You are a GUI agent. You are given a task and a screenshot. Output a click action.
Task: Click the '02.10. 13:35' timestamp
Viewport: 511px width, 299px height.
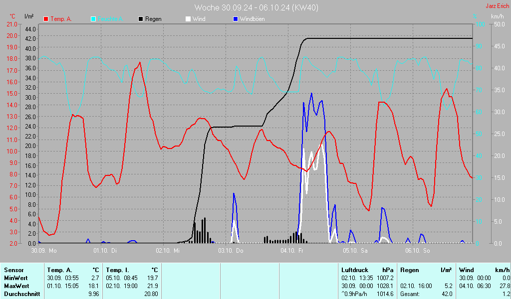(x=357, y=278)
